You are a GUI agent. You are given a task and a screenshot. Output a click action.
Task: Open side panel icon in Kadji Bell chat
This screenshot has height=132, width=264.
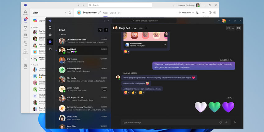pos(239,28)
